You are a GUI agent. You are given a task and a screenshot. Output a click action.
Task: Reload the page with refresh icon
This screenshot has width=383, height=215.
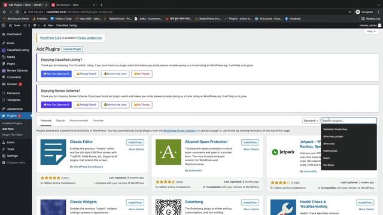click(17, 12)
